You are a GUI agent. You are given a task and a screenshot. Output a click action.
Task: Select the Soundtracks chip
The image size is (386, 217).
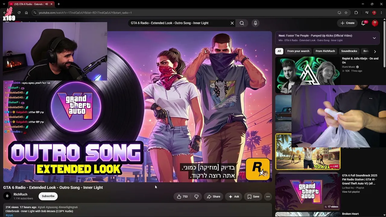pos(349,51)
